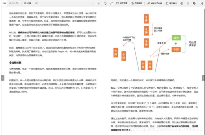
Task: Go to next page via right-edge arrow
Action: click(203, 78)
